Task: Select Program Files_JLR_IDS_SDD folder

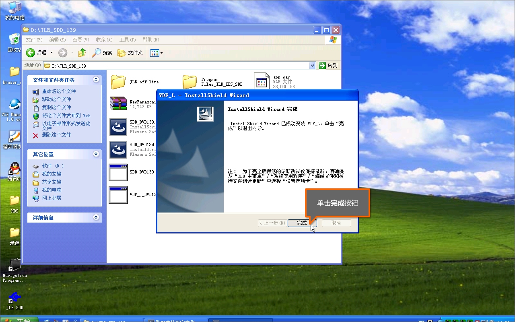Action: tap(213, 82)
